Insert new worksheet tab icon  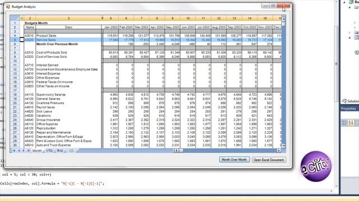pyautogui.click(x=71, y=151)
